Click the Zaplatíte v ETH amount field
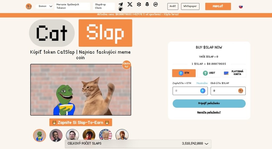 (190, 91)
